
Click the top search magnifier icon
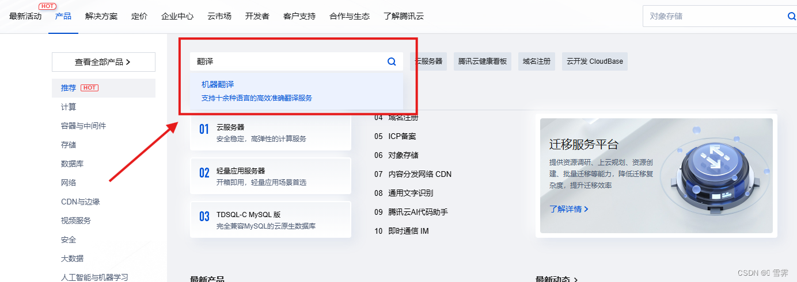(791, 16)
